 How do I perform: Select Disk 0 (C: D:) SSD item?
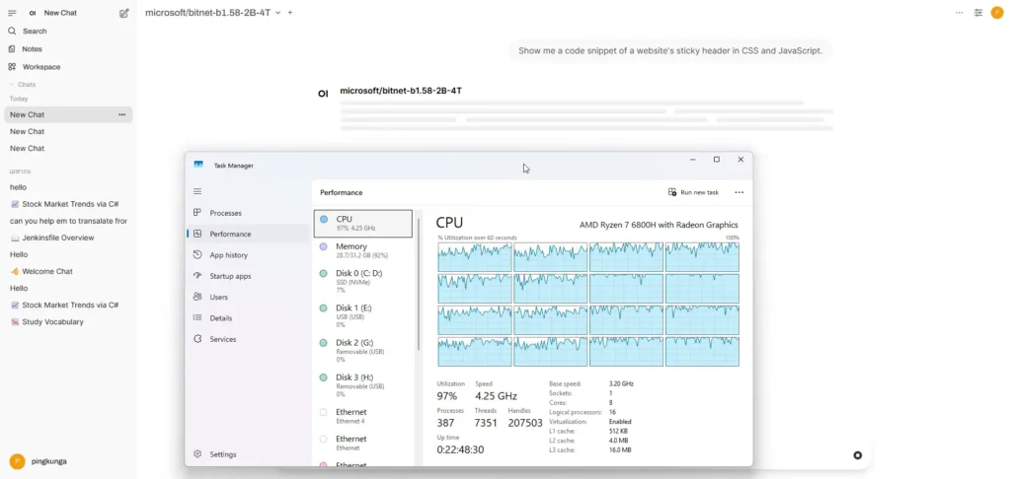click(363, 281)
